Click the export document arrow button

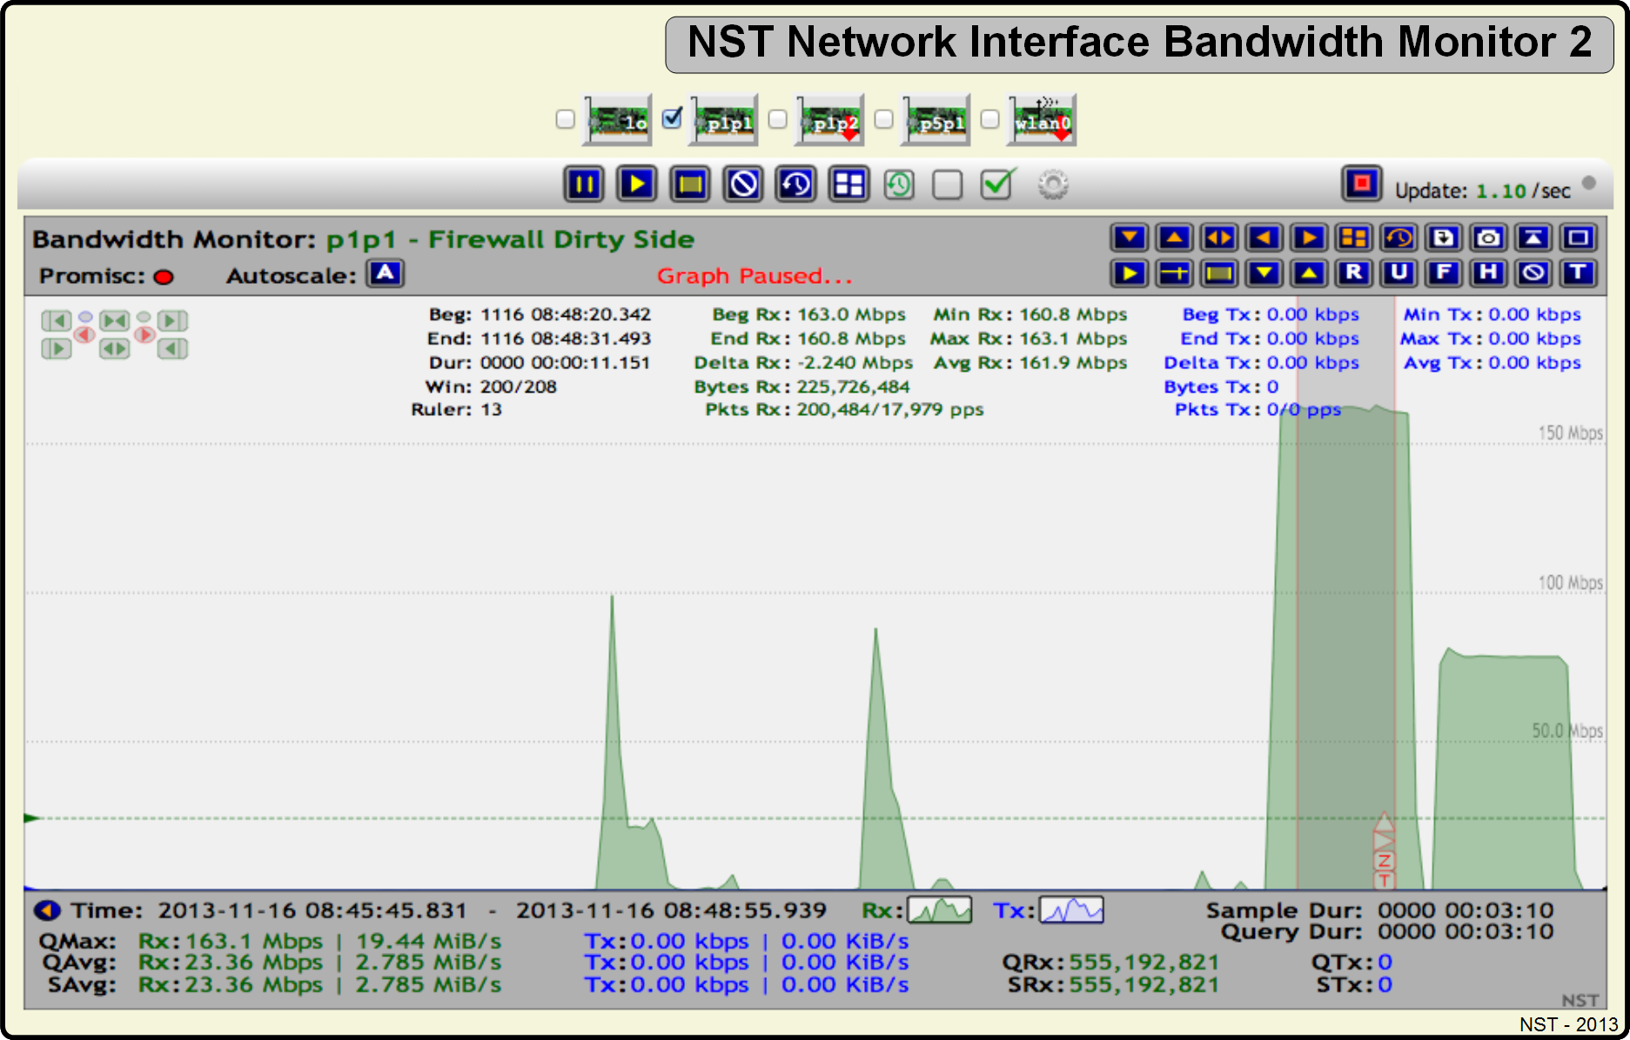[1444, 238]
